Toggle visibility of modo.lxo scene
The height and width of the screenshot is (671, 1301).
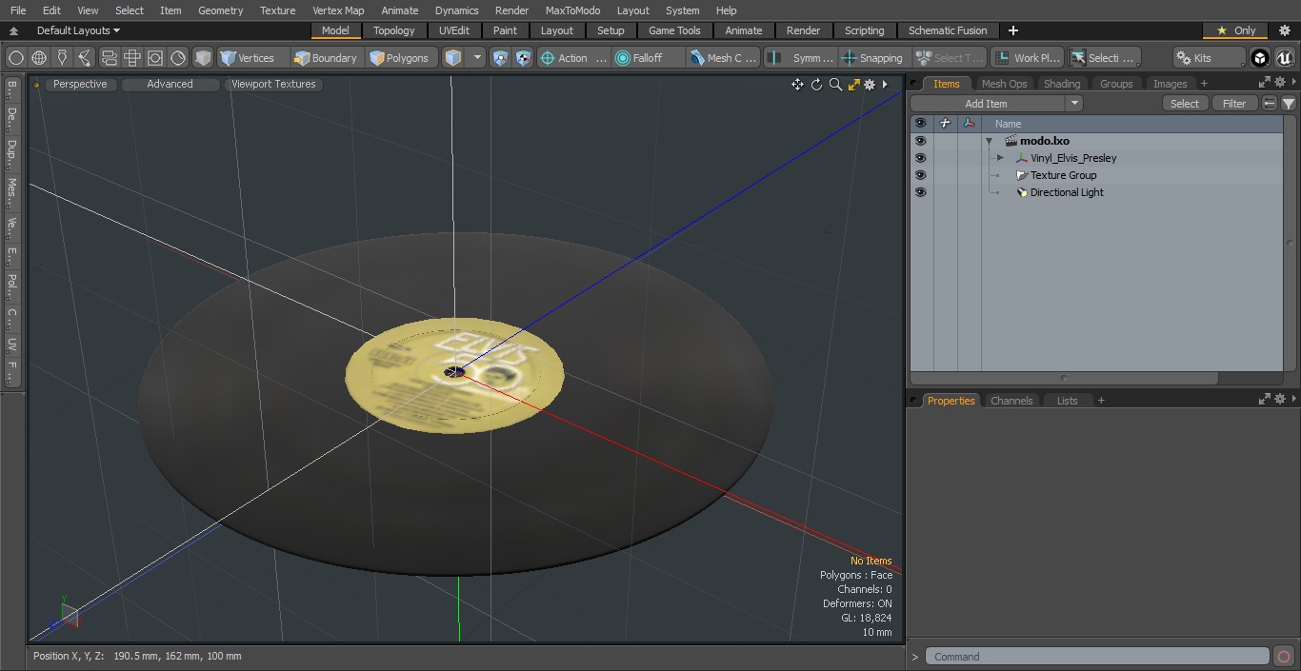tap(920, 141)
